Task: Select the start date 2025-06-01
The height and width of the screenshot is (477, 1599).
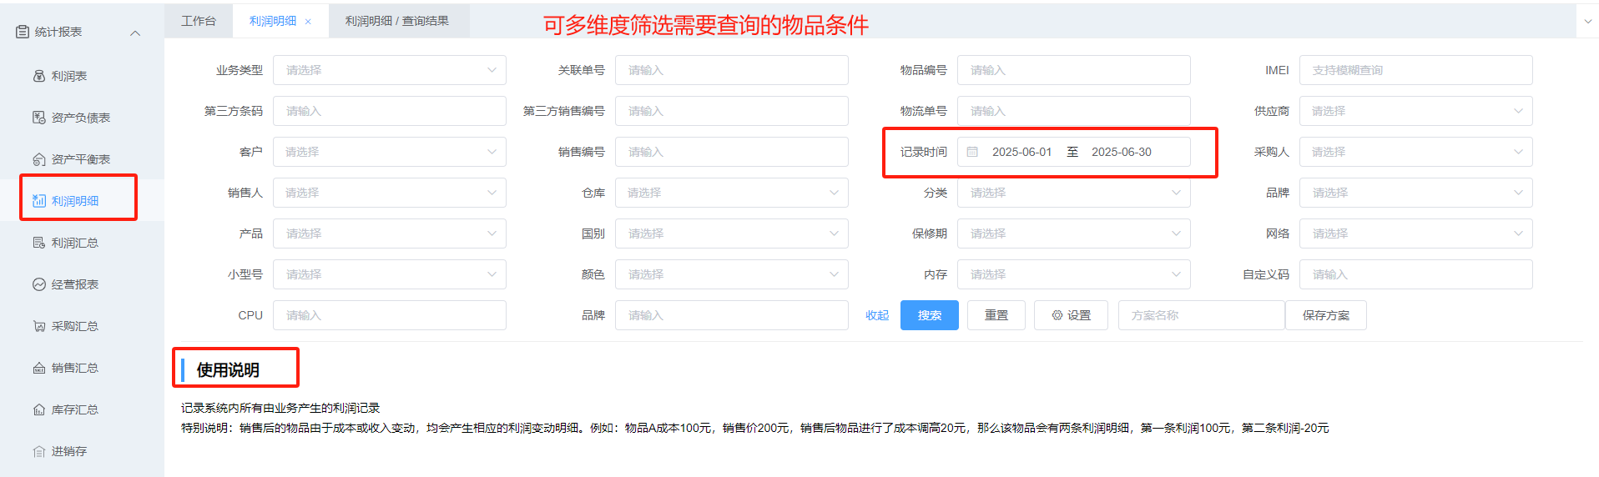Action: [x=1021, y=152]
